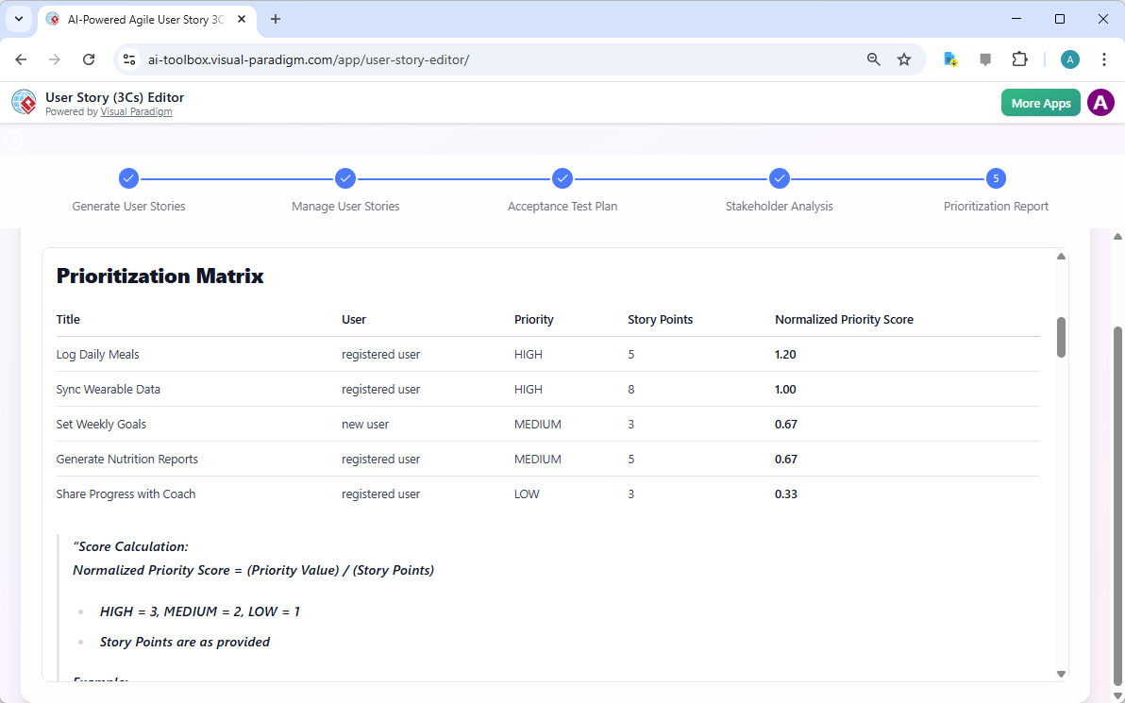Click the page download icon in the address bar

coord(949,59)
